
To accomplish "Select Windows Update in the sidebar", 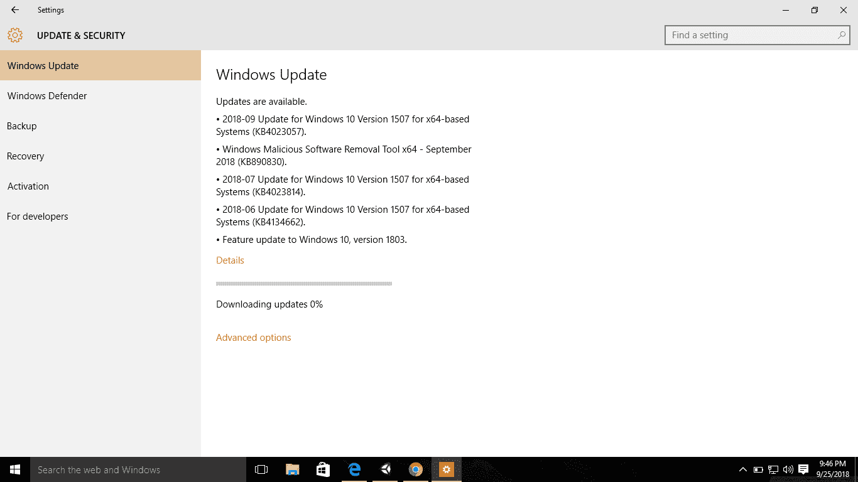I will [x=100, y=65].
